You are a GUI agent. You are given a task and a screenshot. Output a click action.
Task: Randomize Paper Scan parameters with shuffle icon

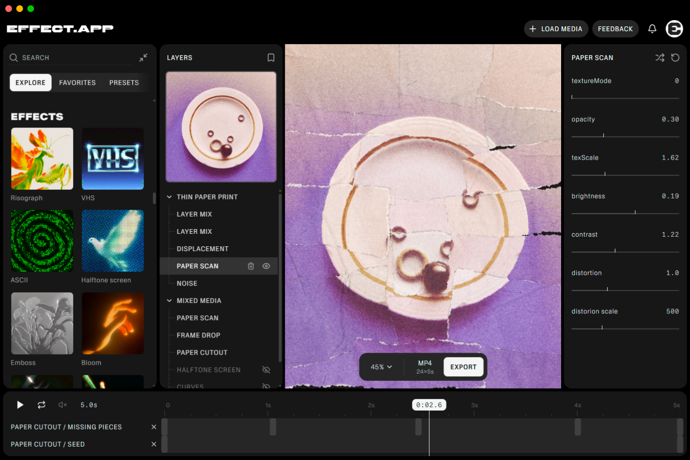[x=660, y=57]
